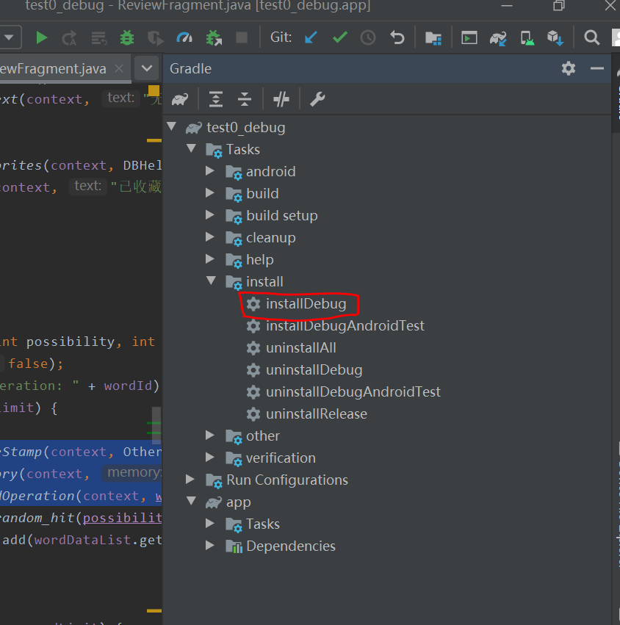Viewport: 620px width, 625px height.
Task: Click the green Run app button
Action: click(x=42, y=37)
